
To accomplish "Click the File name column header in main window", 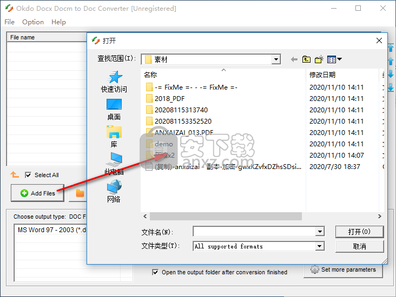I will [x=47, y=37].
